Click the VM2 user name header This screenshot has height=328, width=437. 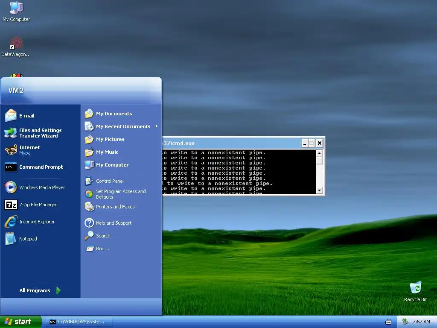[x=16, y=91]
